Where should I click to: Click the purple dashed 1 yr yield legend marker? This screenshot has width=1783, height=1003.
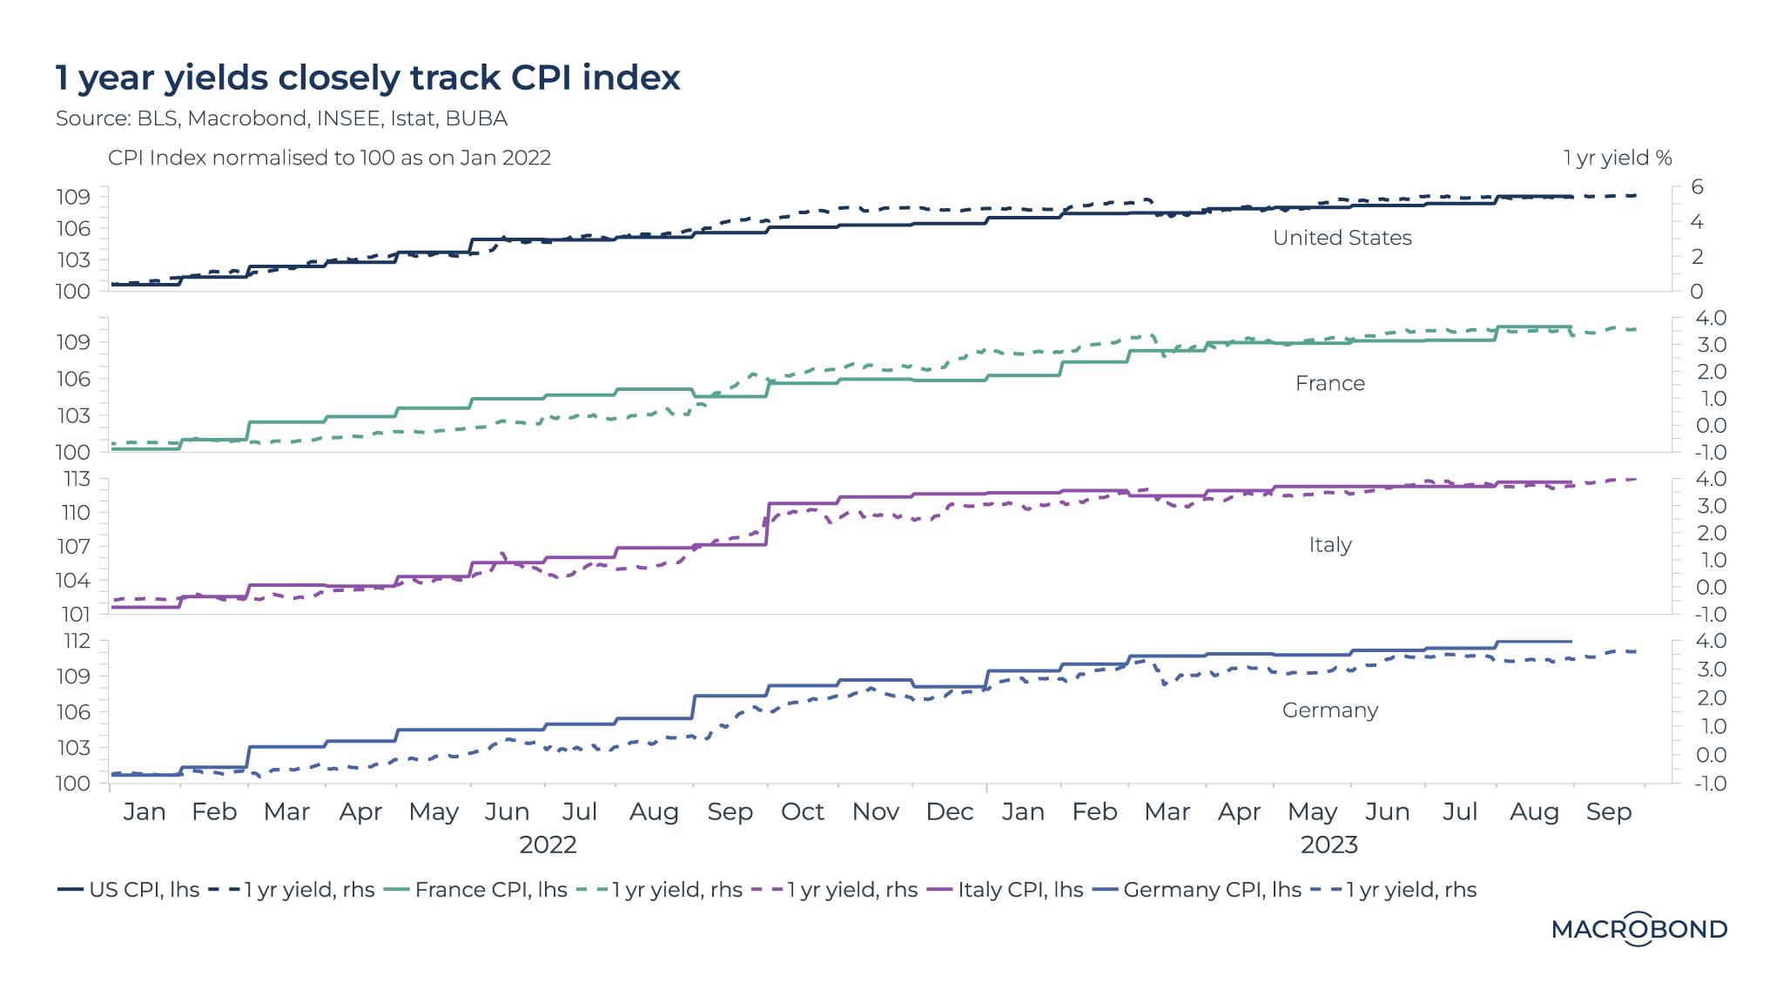tap(765, 890)
